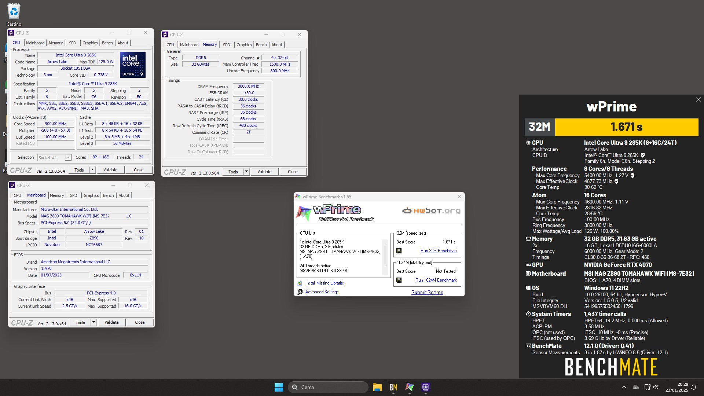Click the wPrime logo in the benchmark window
Viewport: 704px width, 396px height.
[335, 213]
